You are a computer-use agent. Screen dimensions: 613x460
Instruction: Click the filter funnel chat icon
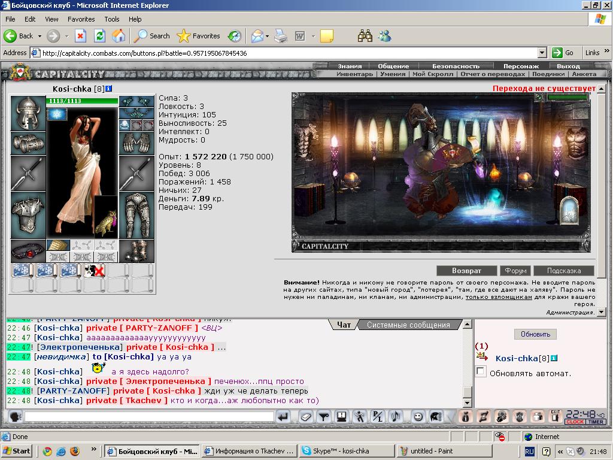tap(324, 417)
